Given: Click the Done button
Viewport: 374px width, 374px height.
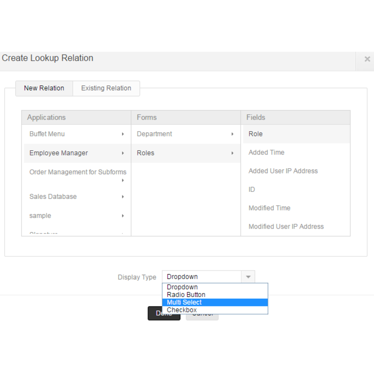Looking at the screenshot, I should click(x=164, y=313).
